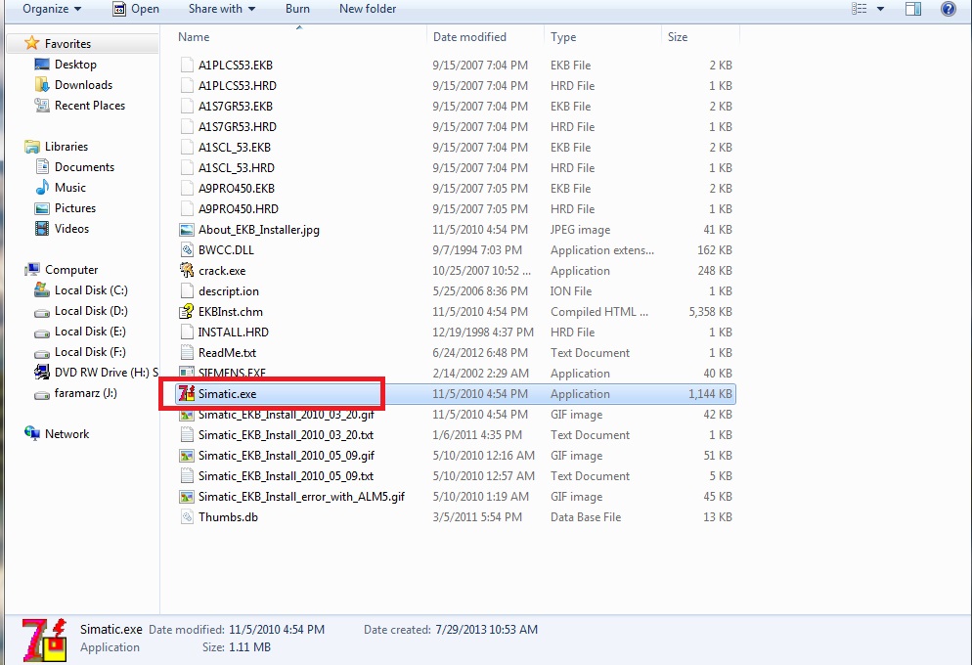Image resolution: width=972 pixels, height=665 pixels.
Task: Select the A9PRO450.HRD file
Action: coord(238,208)
